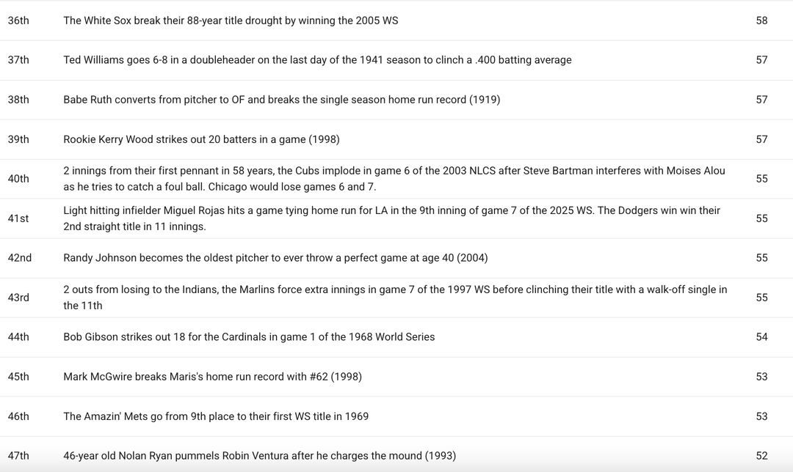This screenshot has height=472, width=793.
Task: Click the 36th rank label
Action: click(18, 21)
